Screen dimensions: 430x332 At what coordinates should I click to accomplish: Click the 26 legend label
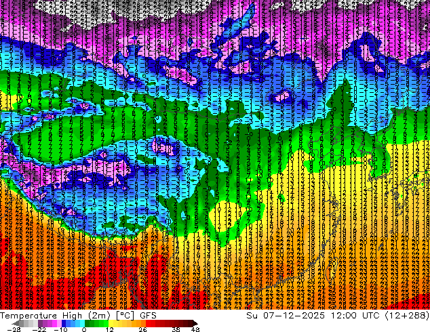click(142, 329)
